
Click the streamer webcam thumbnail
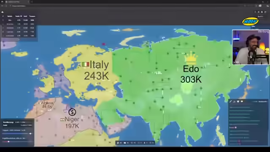(251, 47)
